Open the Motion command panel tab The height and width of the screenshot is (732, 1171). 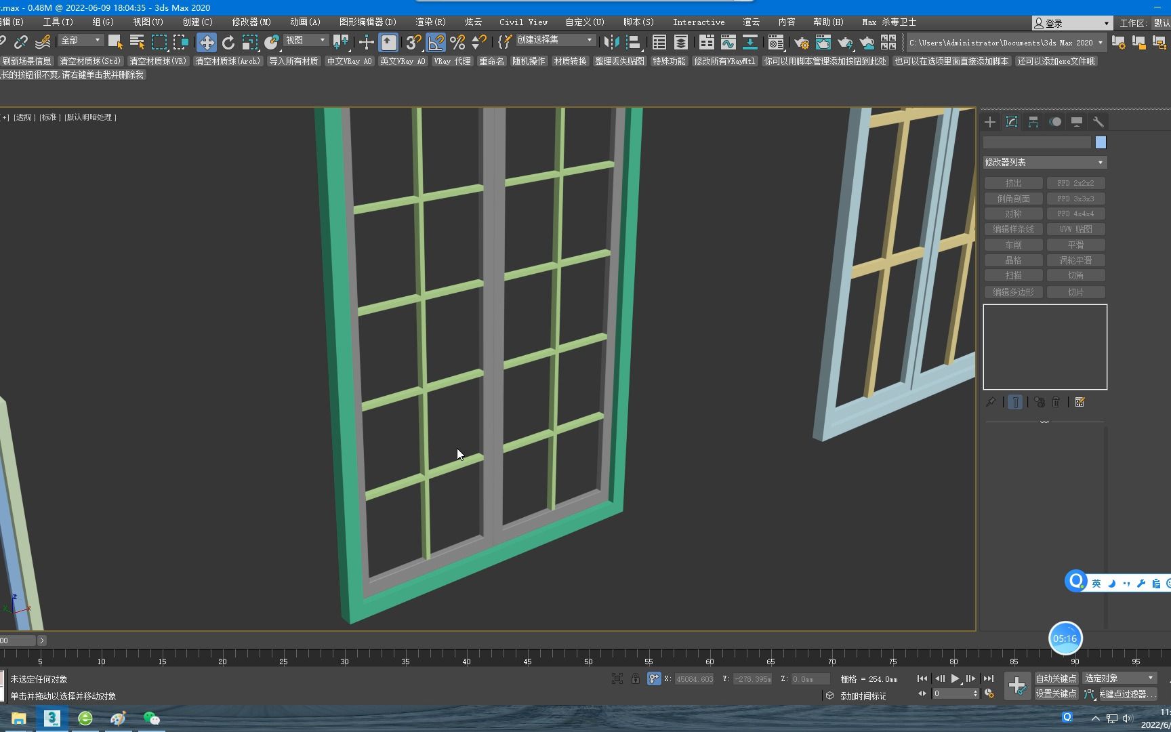pyautogui.click(x=1055, y=122)
